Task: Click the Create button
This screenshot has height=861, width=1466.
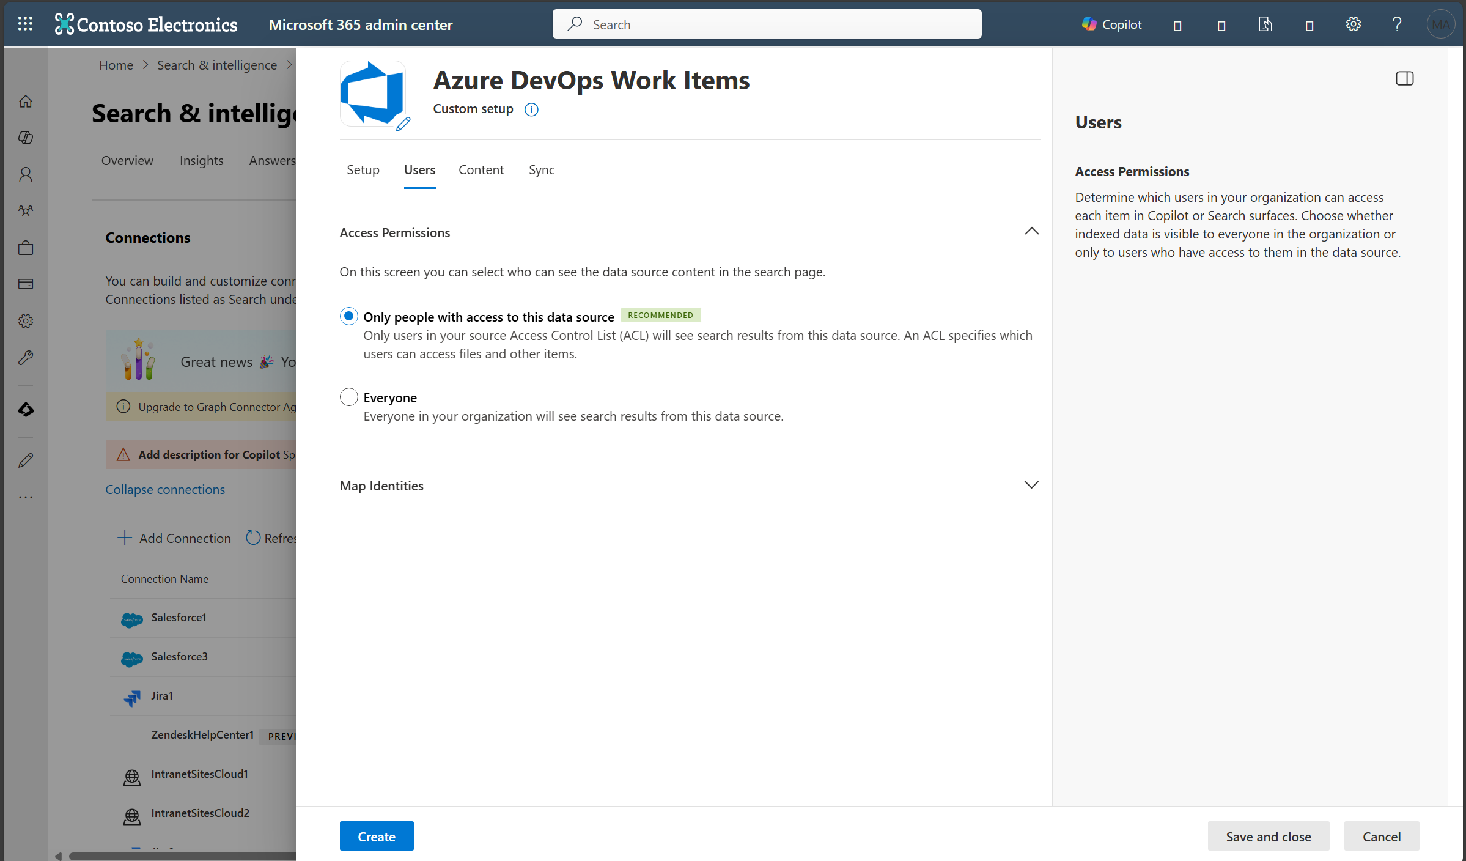Action: click(377, 836)
